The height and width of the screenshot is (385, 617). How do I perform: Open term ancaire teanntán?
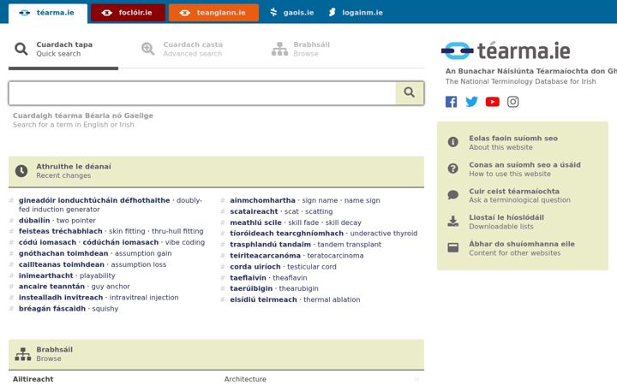(51, 287)
